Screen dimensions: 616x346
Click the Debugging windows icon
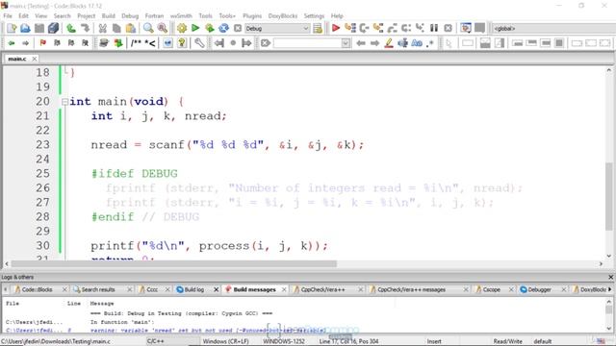(x=466, y=28)
